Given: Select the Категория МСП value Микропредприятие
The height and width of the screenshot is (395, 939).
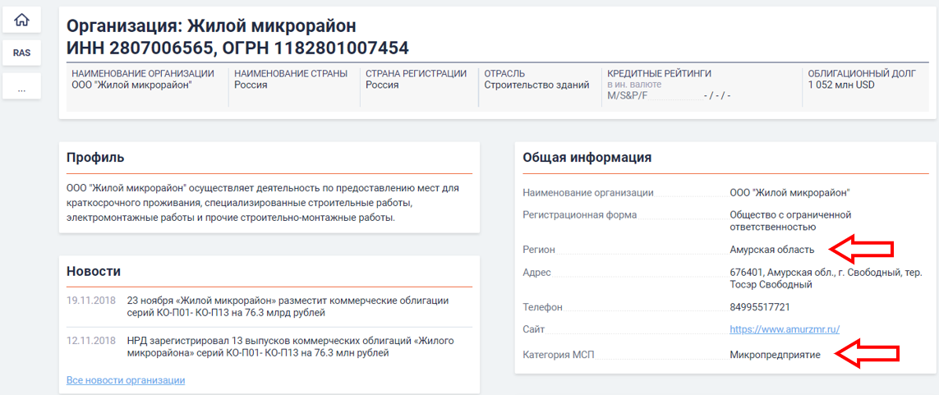Looking at the screenshot, I should point(775,355).
